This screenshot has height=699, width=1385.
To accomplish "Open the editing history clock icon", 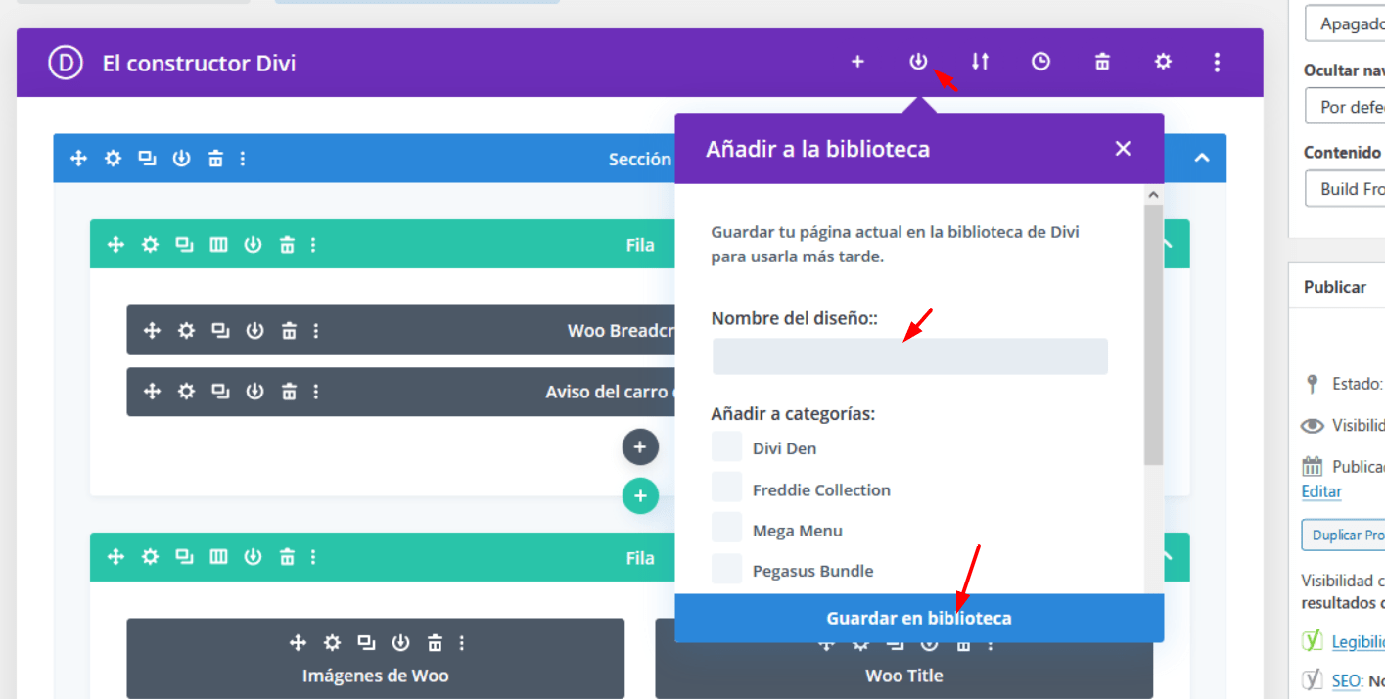I will (1040, 62).
